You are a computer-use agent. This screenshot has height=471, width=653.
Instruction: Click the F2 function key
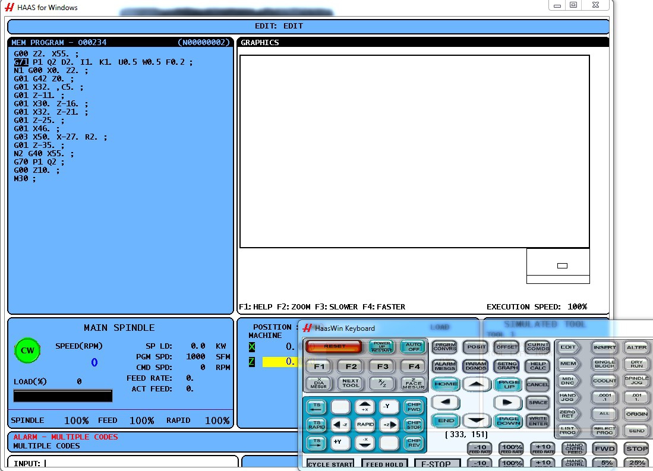(351, 366)
